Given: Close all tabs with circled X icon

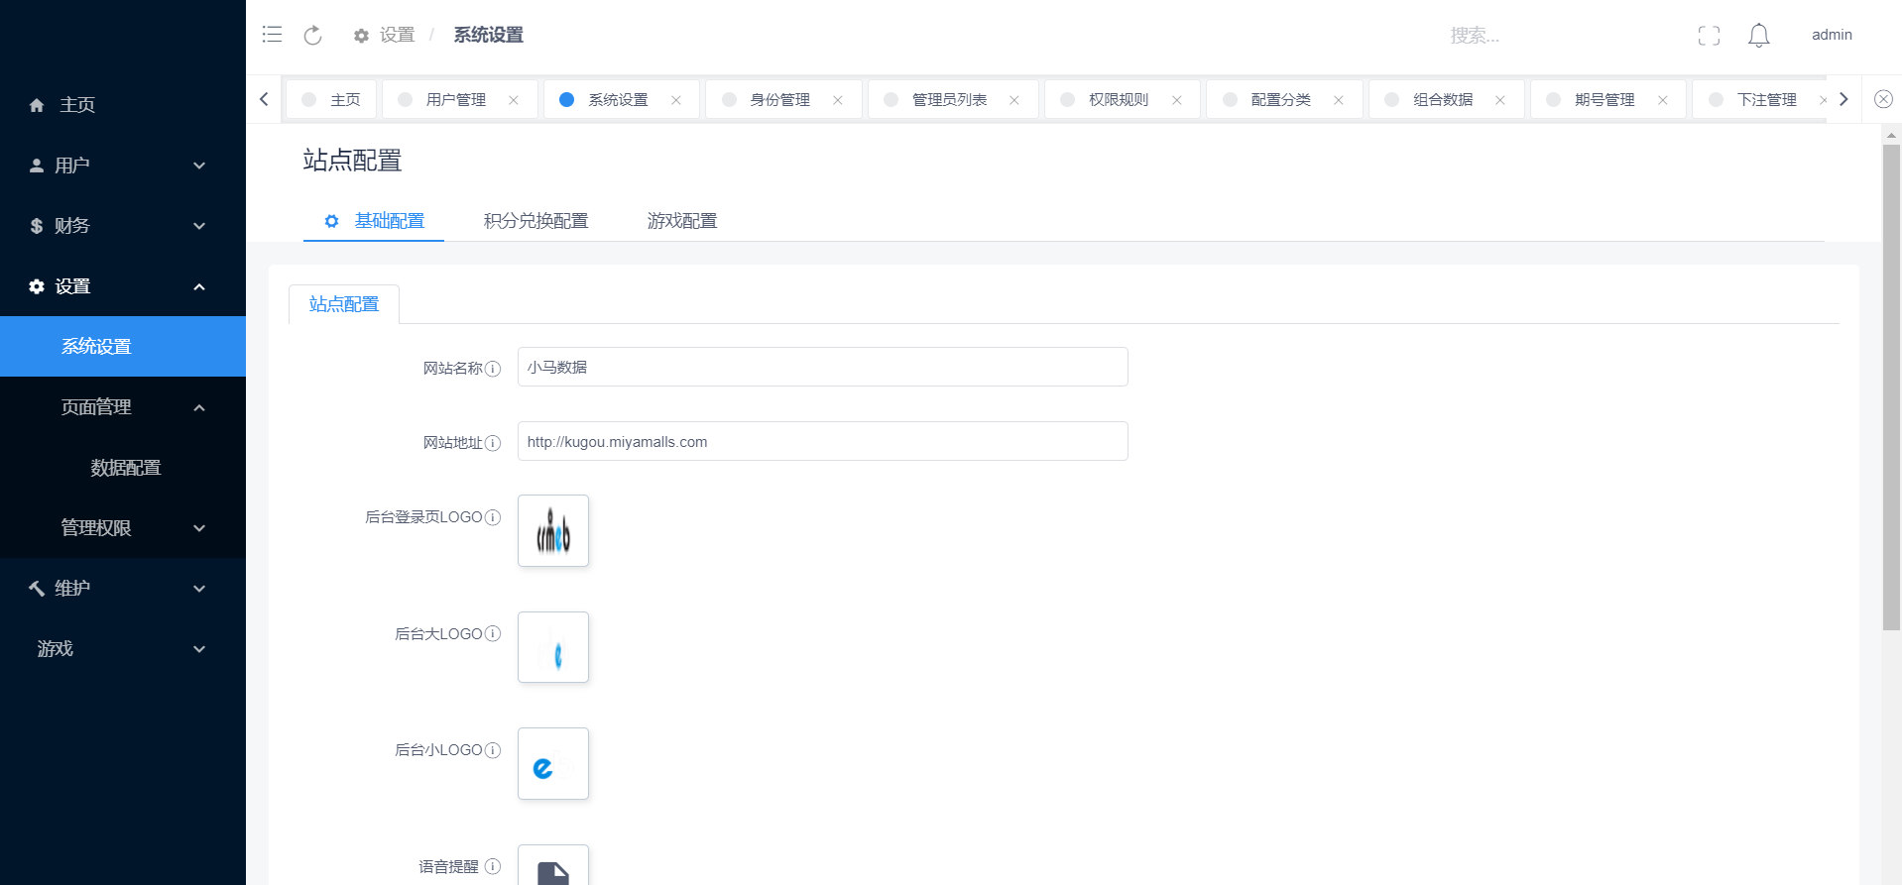Looking at the screenshot, I should pos(1883,99).
